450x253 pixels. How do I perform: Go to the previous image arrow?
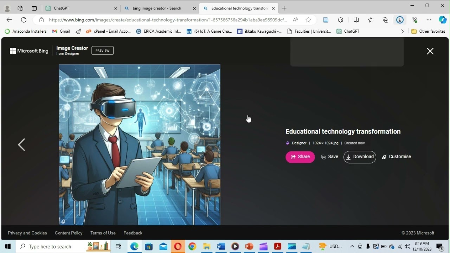pos(21,144)
